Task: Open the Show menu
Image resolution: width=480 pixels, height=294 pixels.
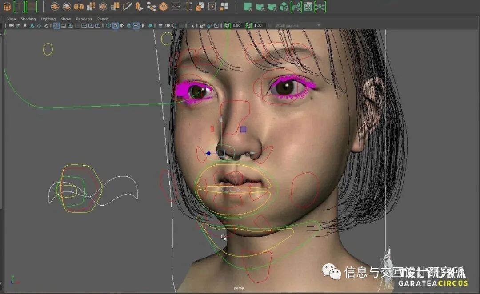Action: 66,19
